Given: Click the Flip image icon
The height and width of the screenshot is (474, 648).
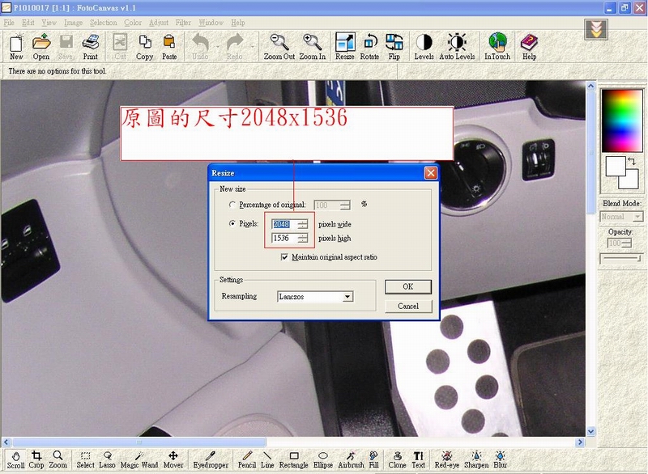Looking at the screenshot, I should coord(394,45).
